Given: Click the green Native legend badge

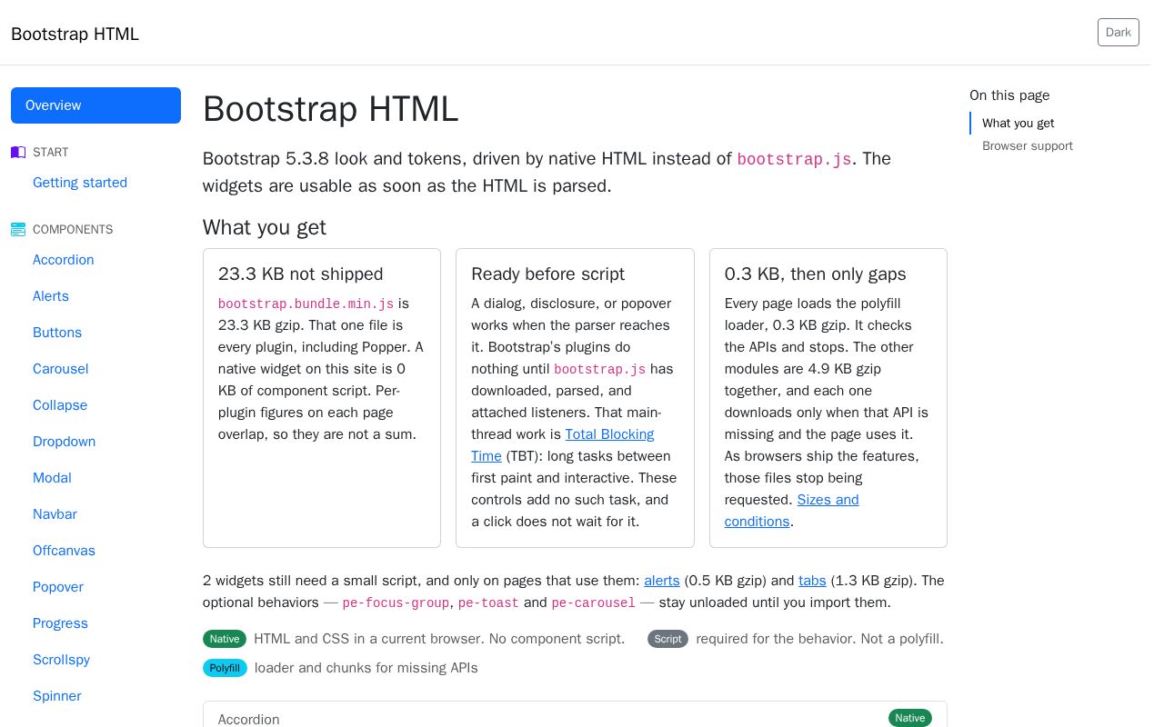Looking at the screenshot, I should (x=225, y=639).
